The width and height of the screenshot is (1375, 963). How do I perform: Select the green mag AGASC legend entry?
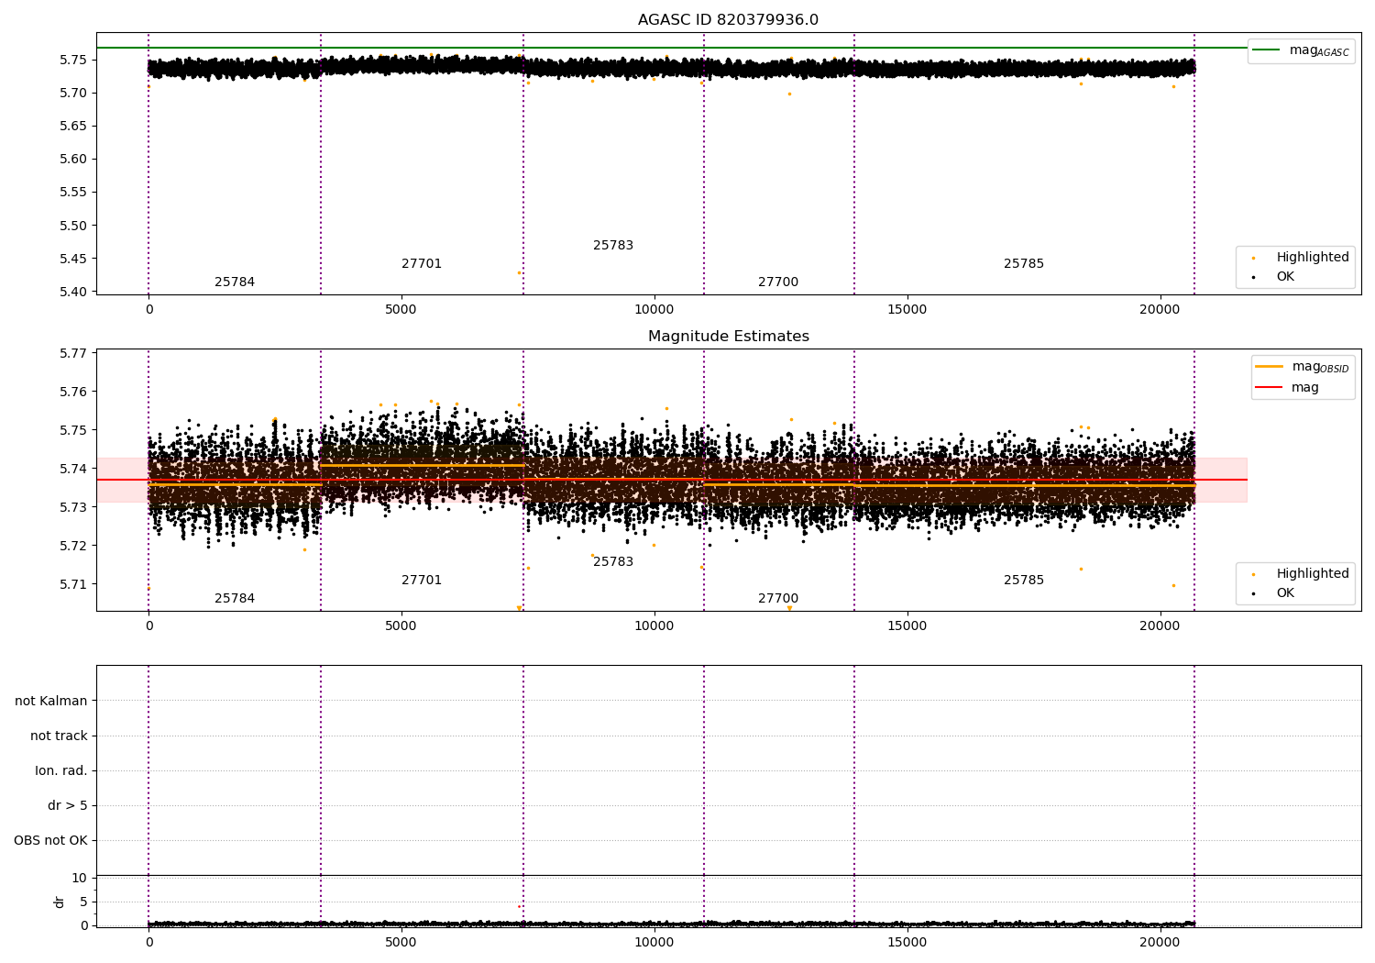pyautogui.click(x=1301, y=50)
